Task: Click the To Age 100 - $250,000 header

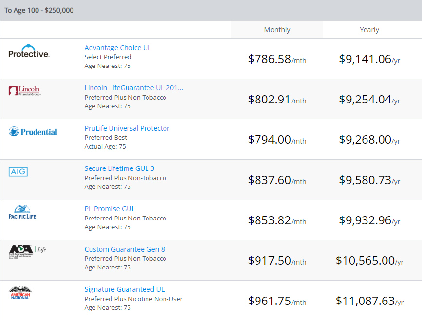Action: 39,10
